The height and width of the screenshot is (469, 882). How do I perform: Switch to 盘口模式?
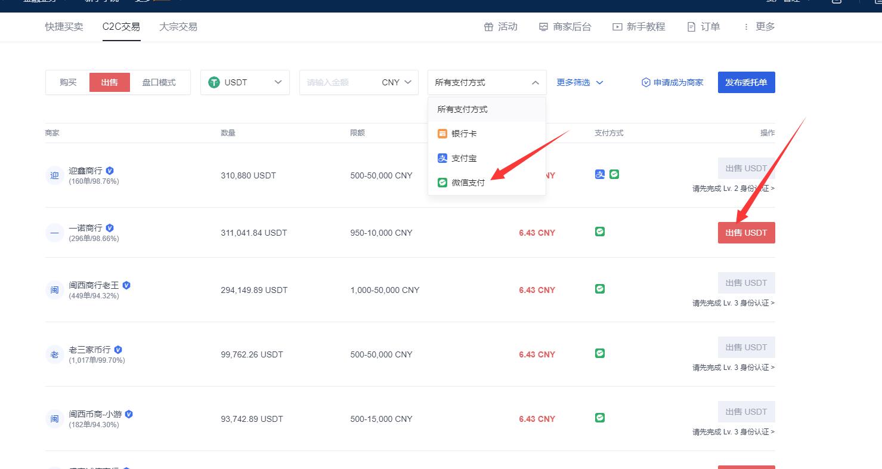tap(159, 82)
